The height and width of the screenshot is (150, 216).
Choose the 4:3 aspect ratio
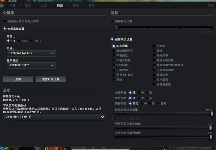[8, 40]
